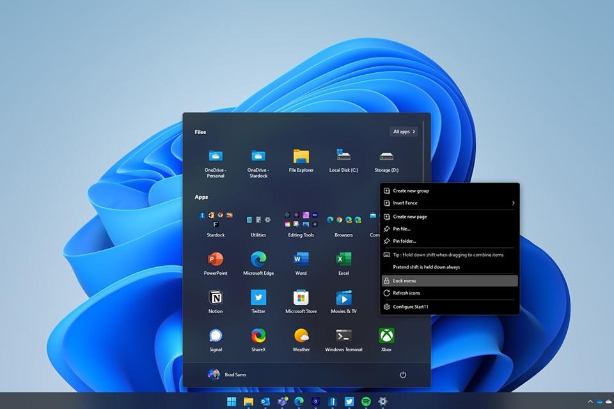Launch ShareX
The image size is (614, 409).
click(x=258, y=340)
